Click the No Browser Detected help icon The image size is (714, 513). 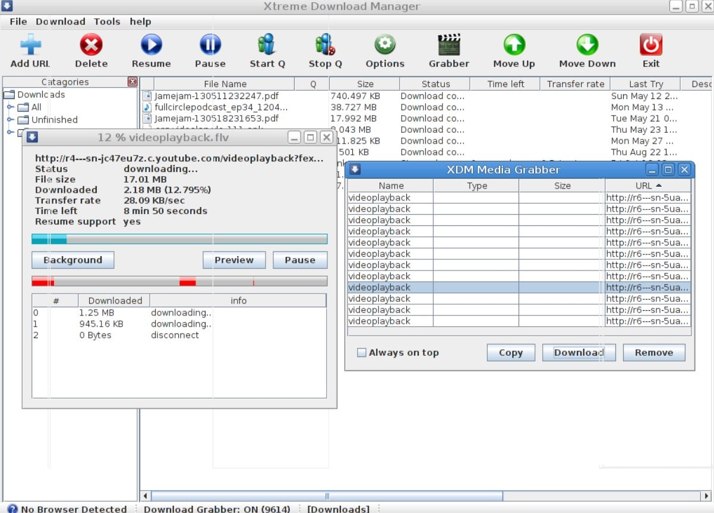[12, 509]
